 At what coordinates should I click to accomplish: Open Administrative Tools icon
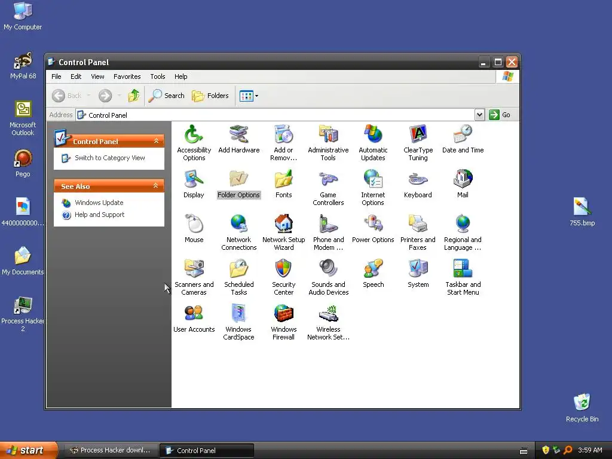click(x=328, y=135)
